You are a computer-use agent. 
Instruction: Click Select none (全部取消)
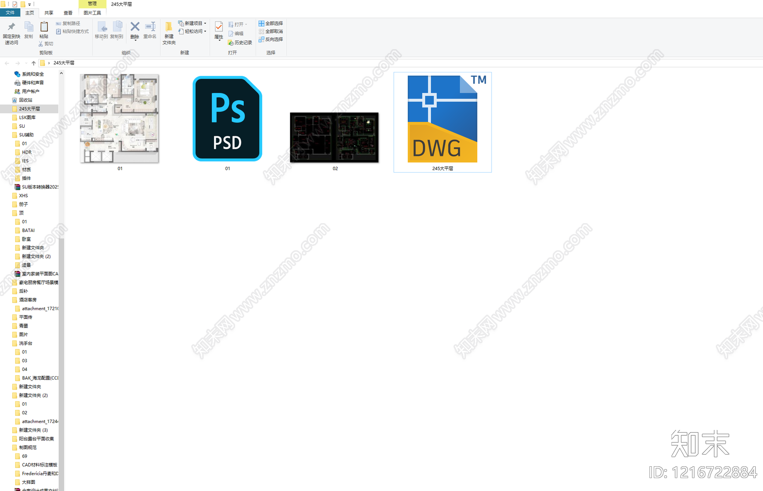[x=271, y=31]
